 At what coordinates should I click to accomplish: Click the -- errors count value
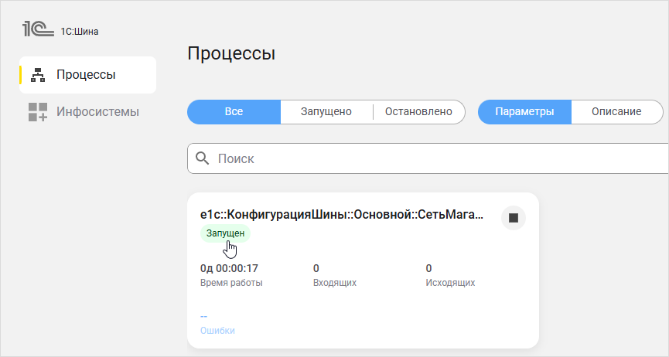[203, 317]
